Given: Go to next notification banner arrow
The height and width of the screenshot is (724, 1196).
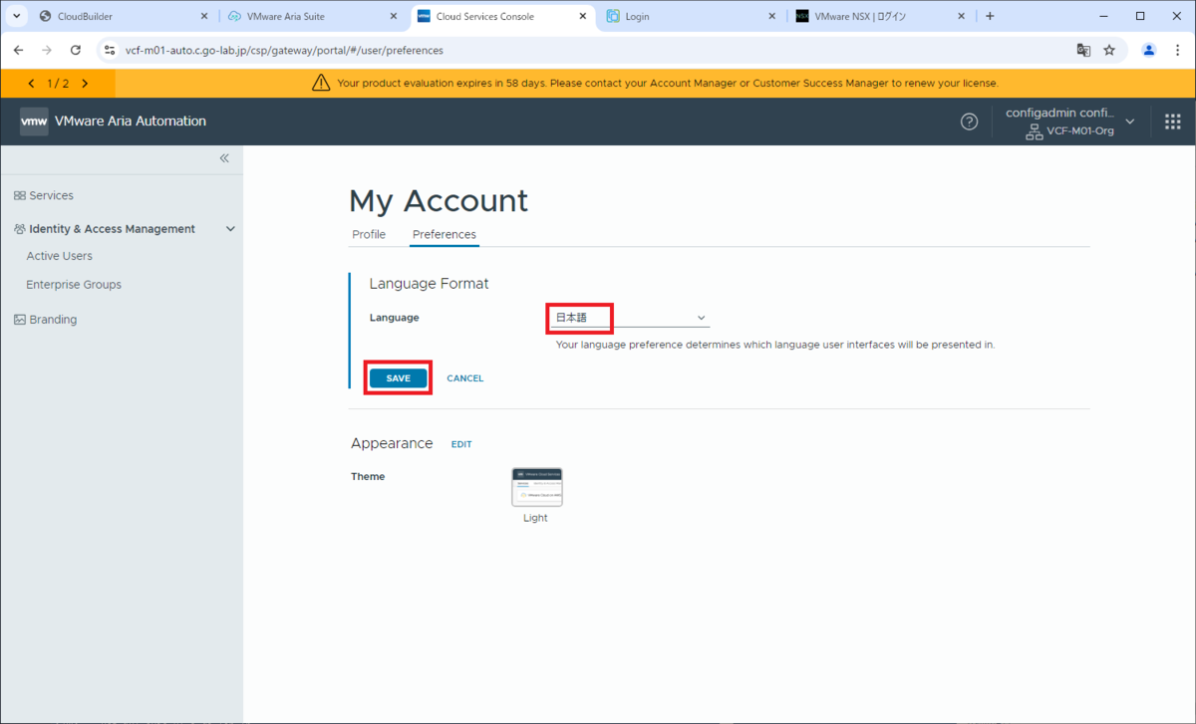Looking at the screenshot, I should [x=85, y=84].
